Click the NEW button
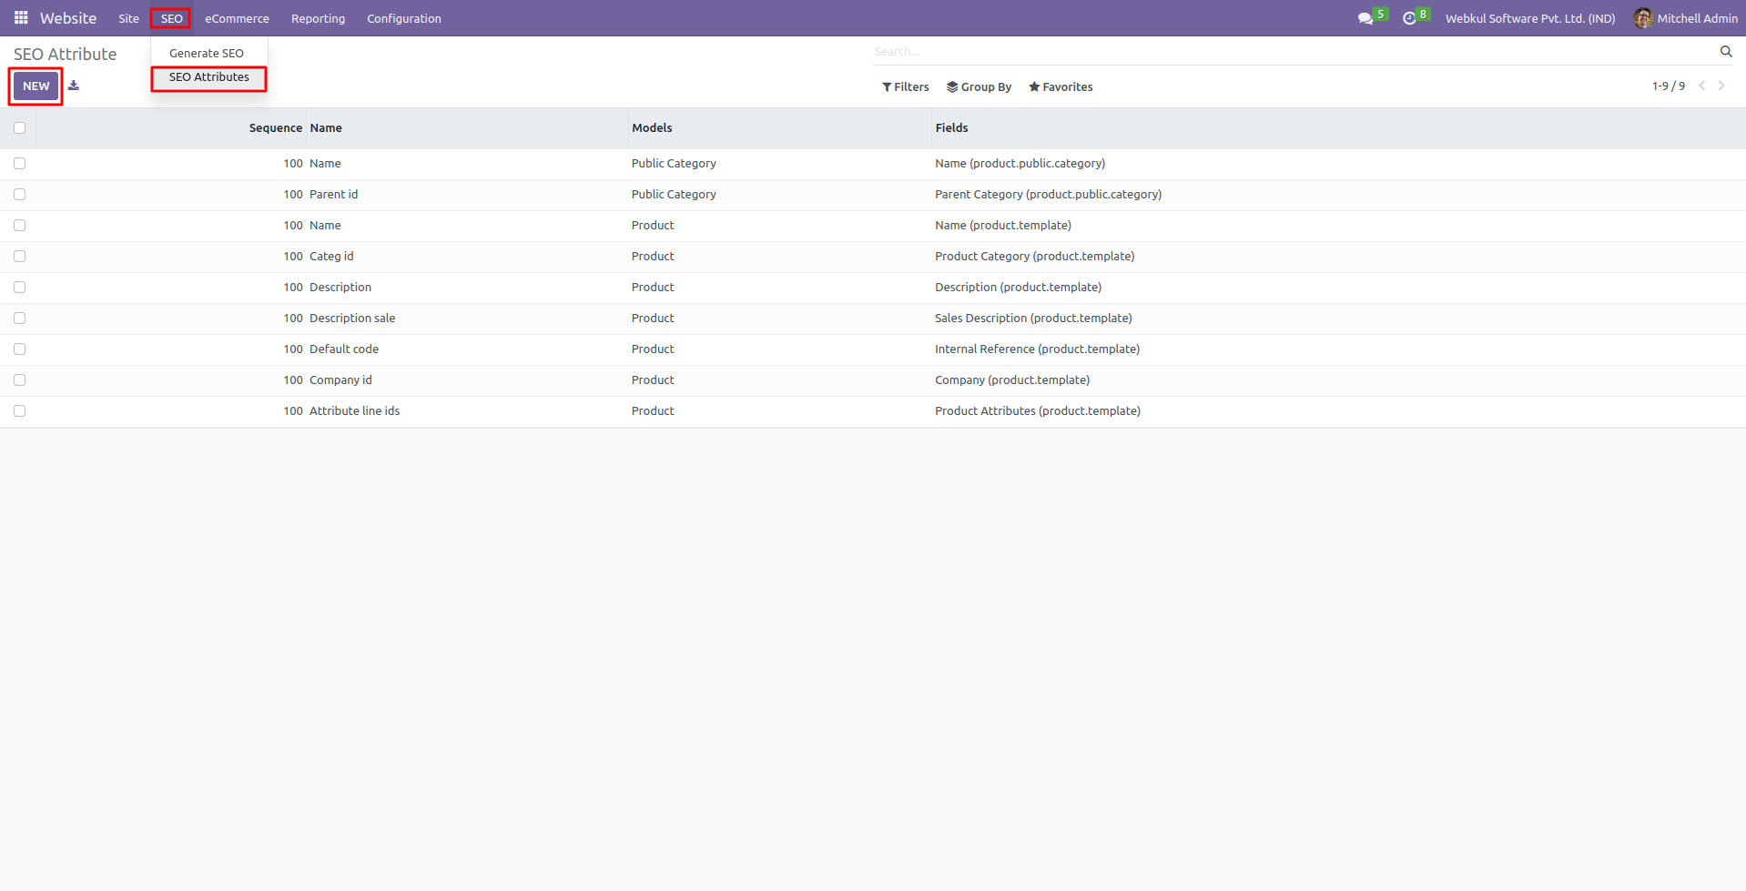Image resolution: width=1746 pixels, height=891 pixels. click(x=36, y=86)
